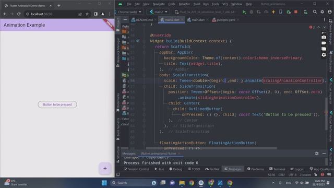The image size is (334, 188).
Task: Open Chrome (web) device selector dropdown
Action: click(x=129, y=12)
